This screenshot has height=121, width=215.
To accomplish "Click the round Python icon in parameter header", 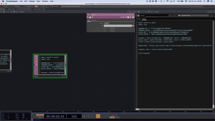I will 128,17.
